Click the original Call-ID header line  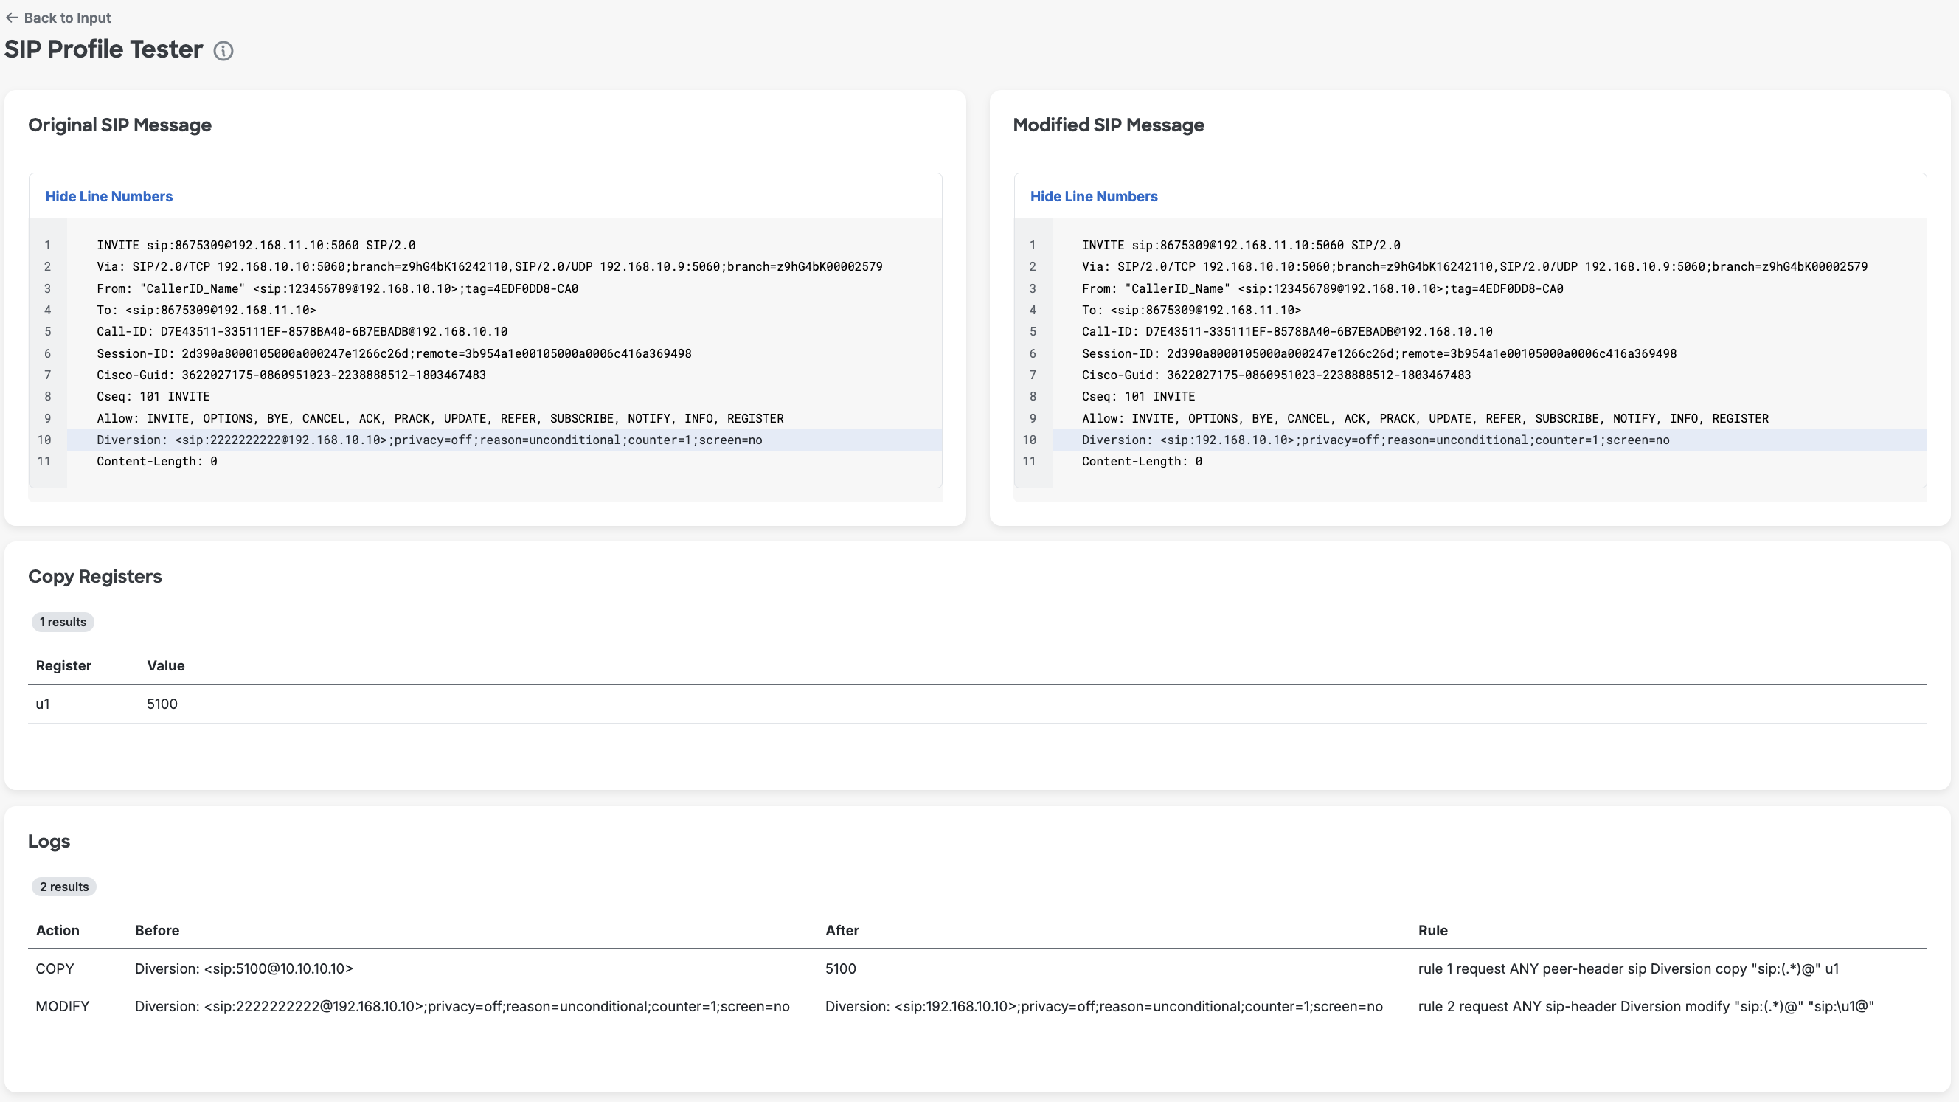[302, 331]
